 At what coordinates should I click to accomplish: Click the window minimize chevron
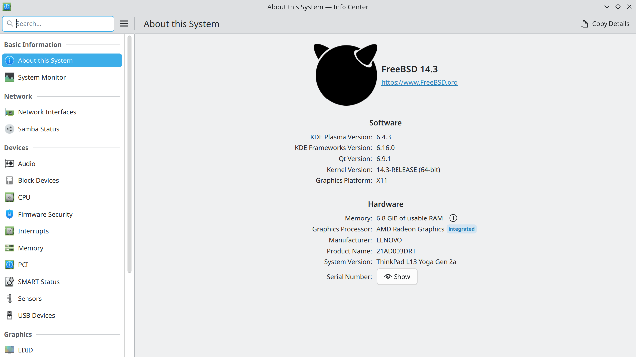tap(607, 7)
